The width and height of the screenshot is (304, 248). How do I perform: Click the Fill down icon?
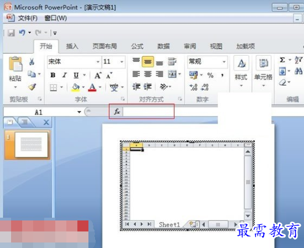tap(282, 71)
